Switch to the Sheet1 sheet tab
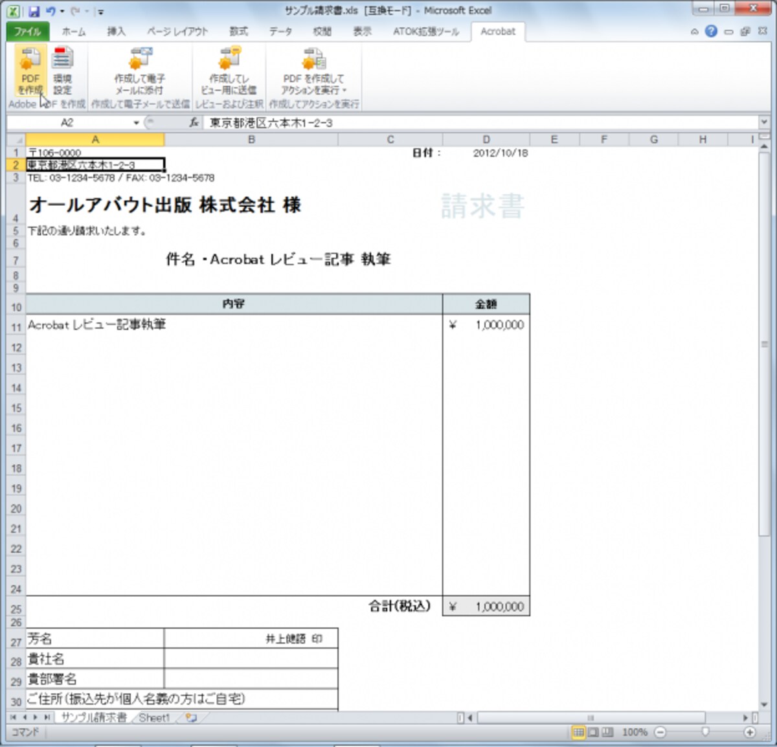This screenshot has height=747, width=777. (154, 717)
